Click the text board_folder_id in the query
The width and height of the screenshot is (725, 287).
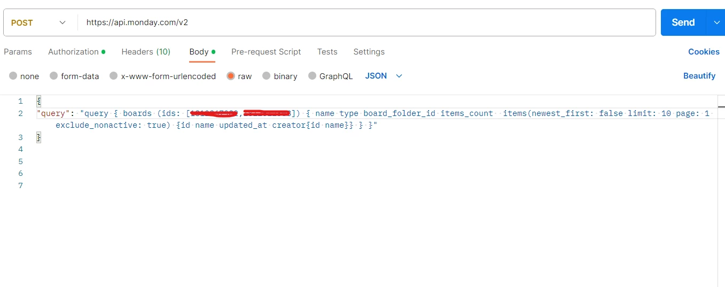tap(399, 113)
